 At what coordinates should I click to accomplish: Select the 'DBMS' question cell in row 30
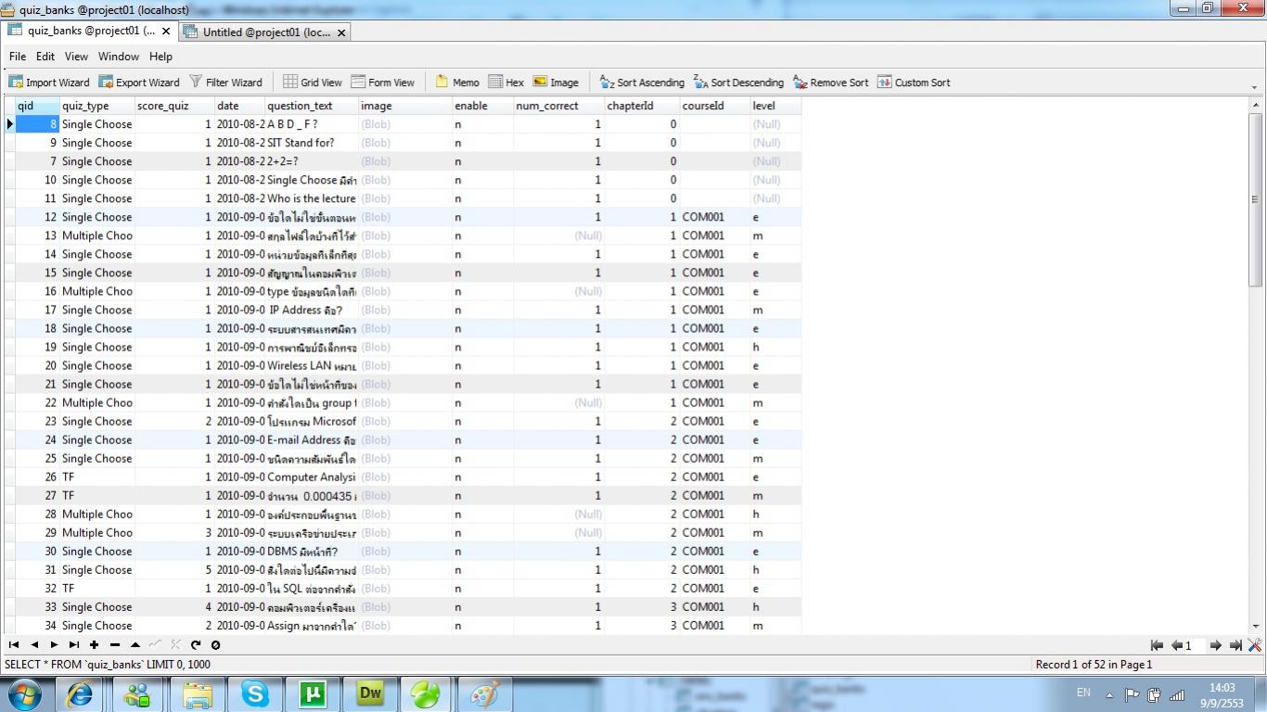(x=312, y=551)
